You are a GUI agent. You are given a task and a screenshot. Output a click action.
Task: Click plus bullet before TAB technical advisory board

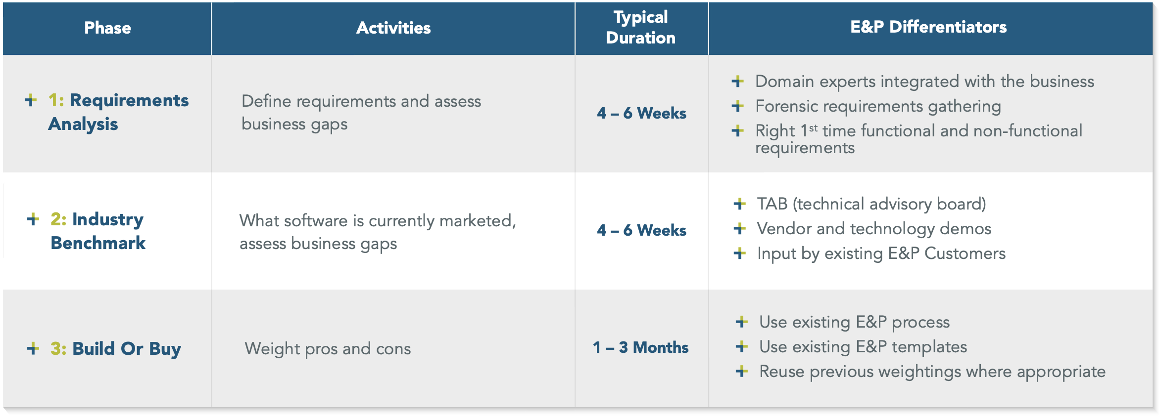[x=740, y=204]
